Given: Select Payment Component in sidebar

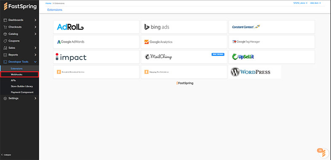Looking at the screenshot, I should coord(22,92).
